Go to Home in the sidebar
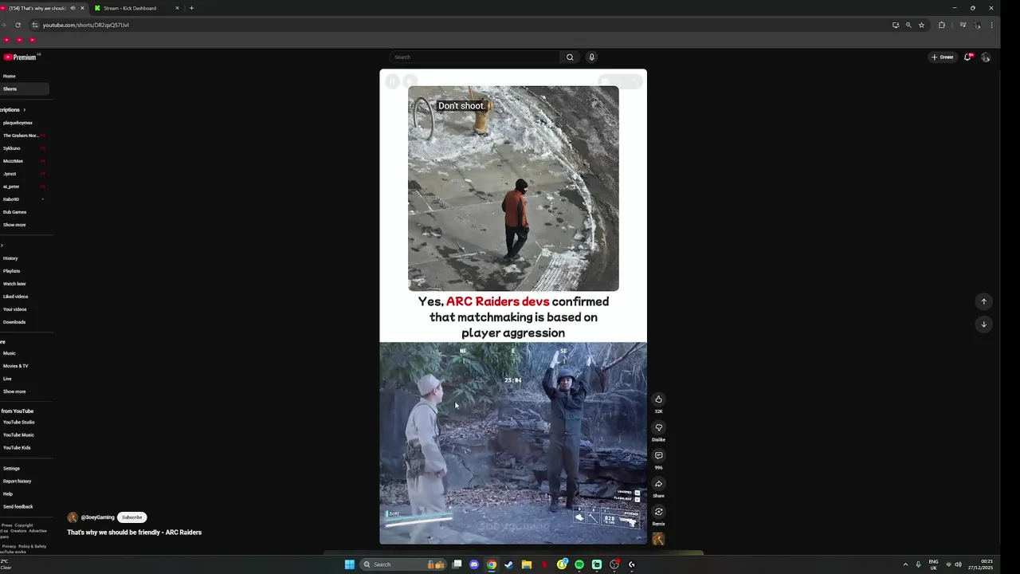 tap(10, 77)
